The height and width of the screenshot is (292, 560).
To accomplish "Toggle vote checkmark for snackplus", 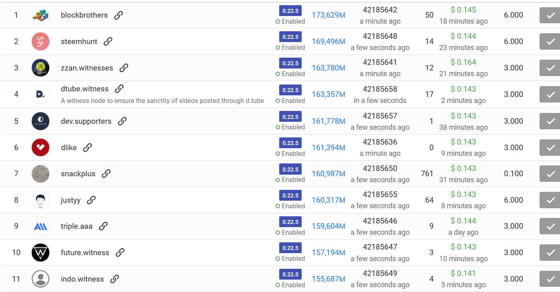I will (550, 173).
